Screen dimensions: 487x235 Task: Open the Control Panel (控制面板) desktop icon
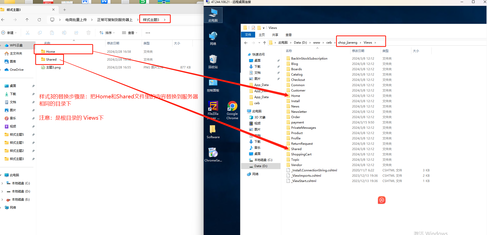[x=213, y=85]
